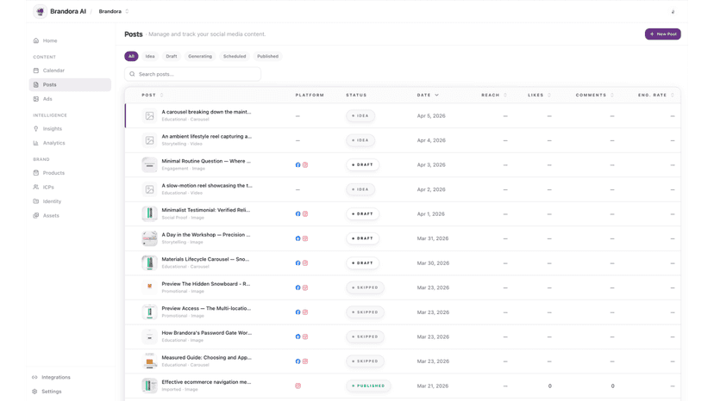The width and height of the screenshot is (714, 401).
Task: Click Facebook icon on Minimalist Testimonial row
Action: pos(297,213)
